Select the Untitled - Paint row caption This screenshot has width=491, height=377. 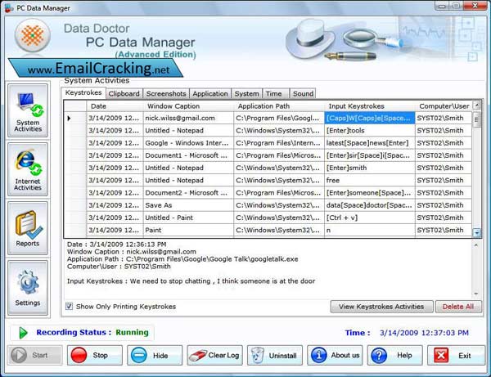pos(188,218)
